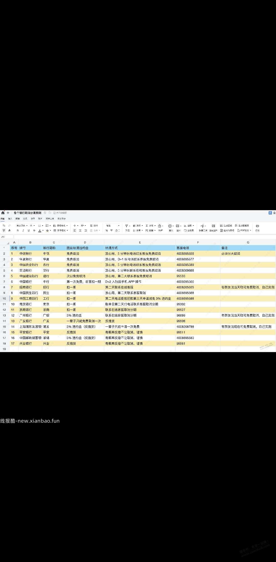Expand the fill color arrow
Screen dimensions: 276x562
click(x=51, y=231)
